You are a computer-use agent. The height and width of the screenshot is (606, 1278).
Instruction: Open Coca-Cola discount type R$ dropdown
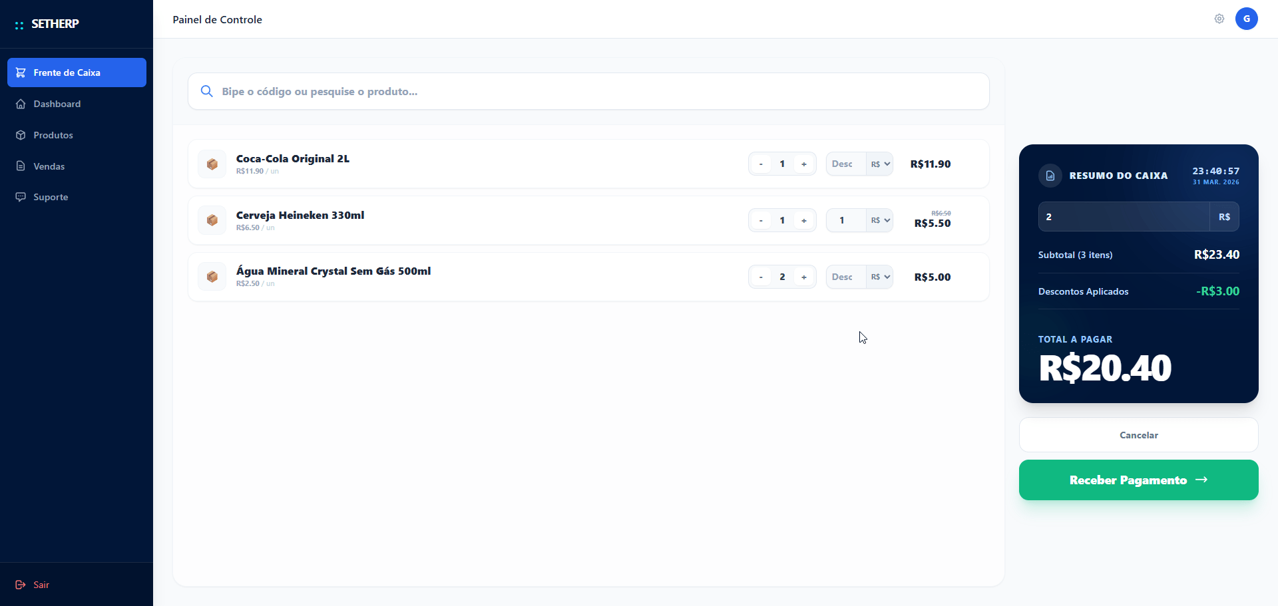coord(880,164)
